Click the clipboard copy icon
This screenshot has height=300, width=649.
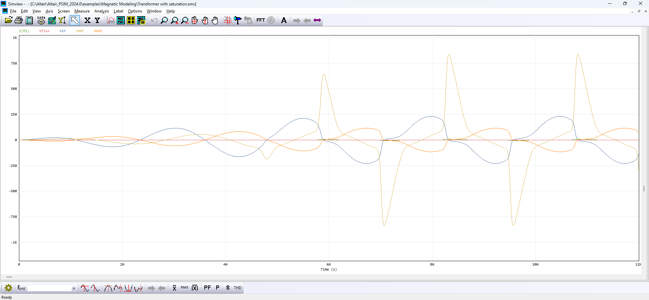[x=29, y=21]
